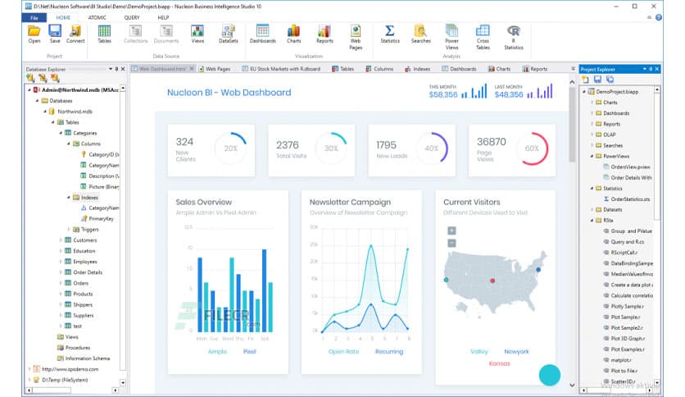Open Database Explorer panel options dropdown

point(111,69)
